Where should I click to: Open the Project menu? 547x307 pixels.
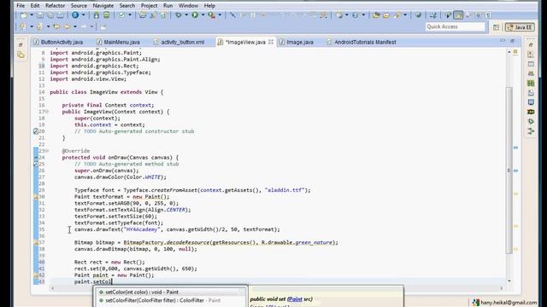[149, 6]
